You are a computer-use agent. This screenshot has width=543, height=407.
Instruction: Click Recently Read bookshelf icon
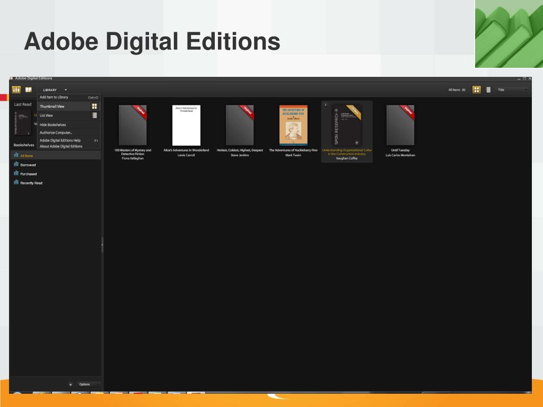coord(16,182)
